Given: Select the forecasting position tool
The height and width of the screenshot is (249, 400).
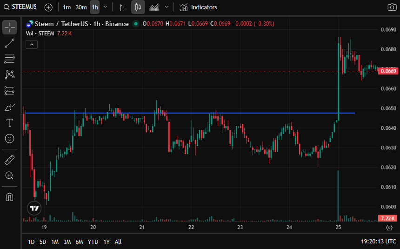Looking at the screenshot, I should [x=9, y=91].
